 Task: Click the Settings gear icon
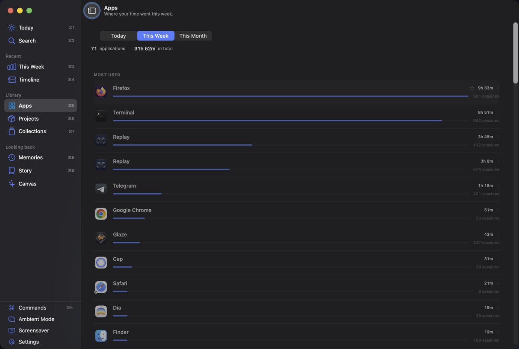[12, 342]
